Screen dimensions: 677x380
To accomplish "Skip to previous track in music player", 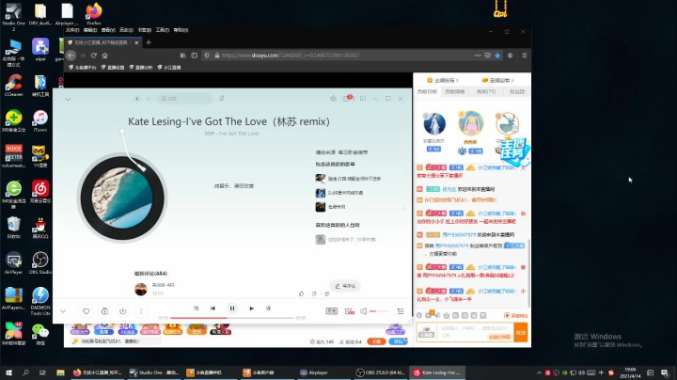I will [x=213, y=309].
